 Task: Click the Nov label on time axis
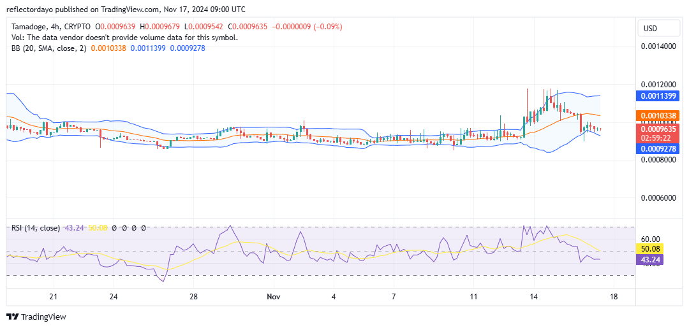click(273, 297)
